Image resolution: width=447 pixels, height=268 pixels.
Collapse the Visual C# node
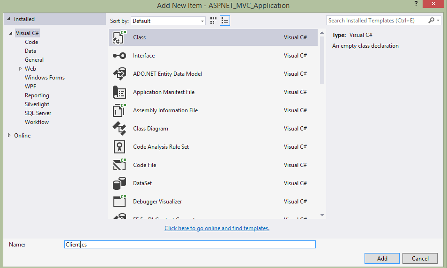pos(11,33)
